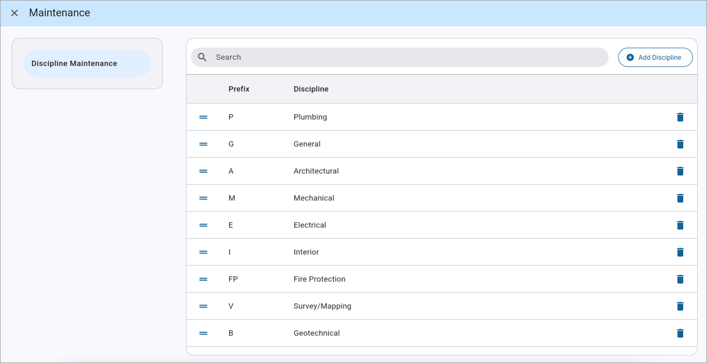Select the Fire Protection discipline name
707x363 pixels.
point(319,279)
